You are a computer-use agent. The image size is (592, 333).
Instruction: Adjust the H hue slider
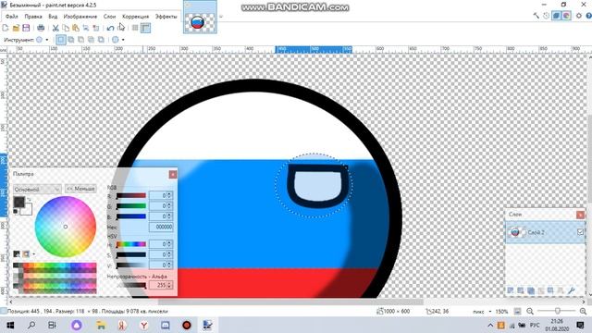tap(131, 244)
